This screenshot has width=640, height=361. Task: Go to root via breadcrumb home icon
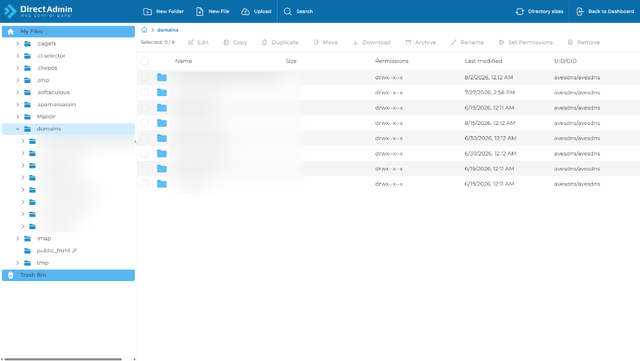(144, 30)
